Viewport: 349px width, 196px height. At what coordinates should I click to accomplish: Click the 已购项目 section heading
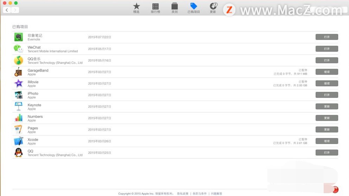[x=20, y=27]
